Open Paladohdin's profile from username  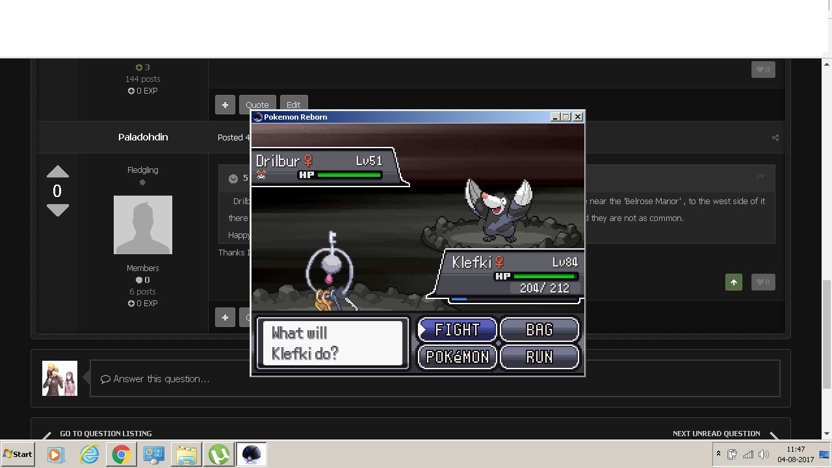click(143, 137)
